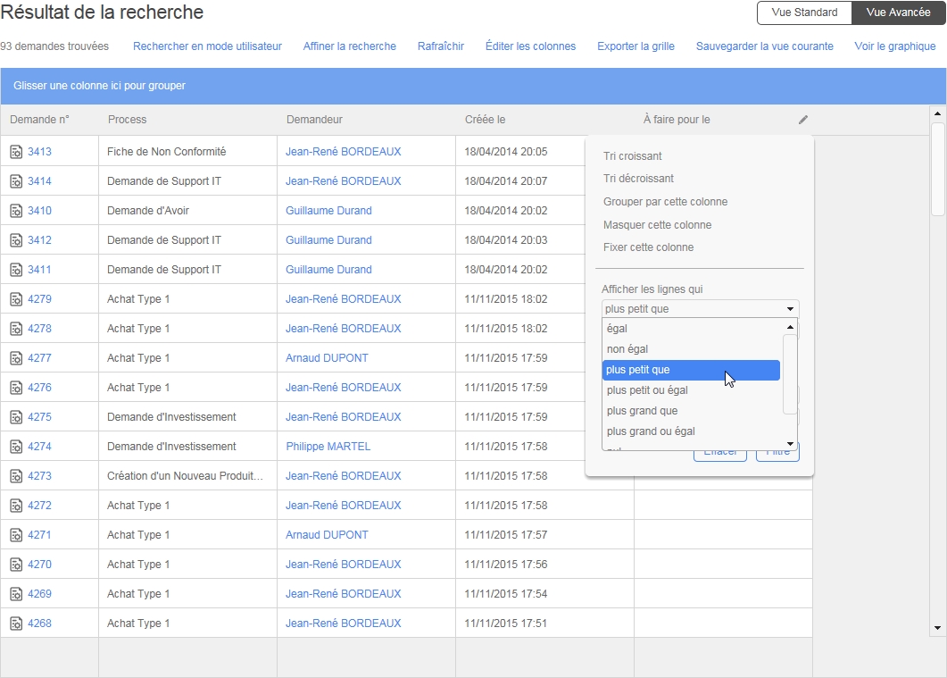947x678 pixels.
Task: Click the grid's vertical scrollbar down arrow
Action: [x=937, y=628]
